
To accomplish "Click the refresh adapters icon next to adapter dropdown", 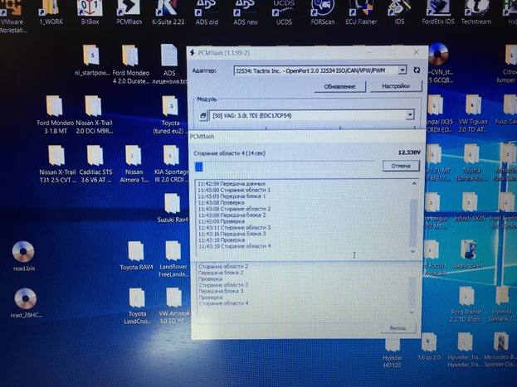I will click(x=417, y=71).
